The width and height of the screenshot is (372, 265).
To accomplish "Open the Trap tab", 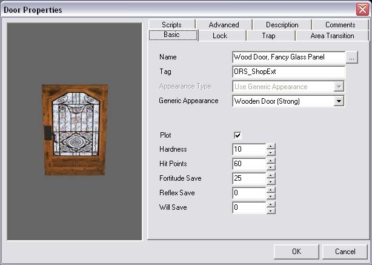I will (268, 36).
